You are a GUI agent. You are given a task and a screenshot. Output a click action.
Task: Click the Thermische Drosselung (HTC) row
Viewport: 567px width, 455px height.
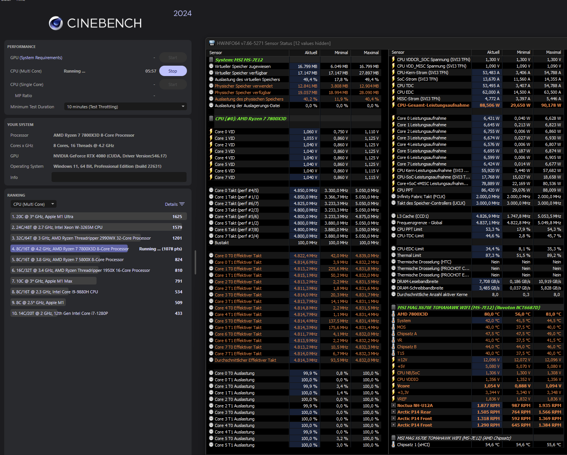(477, 262)
